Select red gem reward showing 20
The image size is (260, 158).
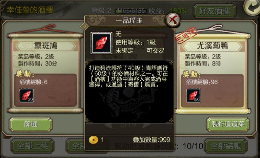click(26, 96)
